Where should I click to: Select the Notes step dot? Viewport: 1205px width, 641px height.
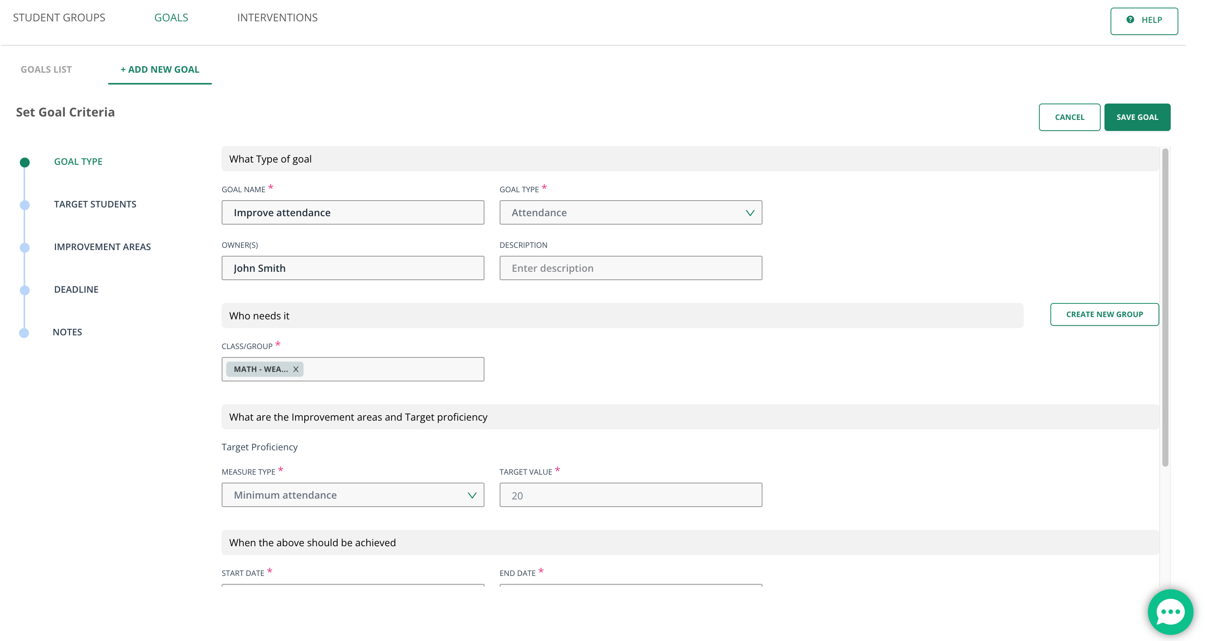tap(24, 332)
